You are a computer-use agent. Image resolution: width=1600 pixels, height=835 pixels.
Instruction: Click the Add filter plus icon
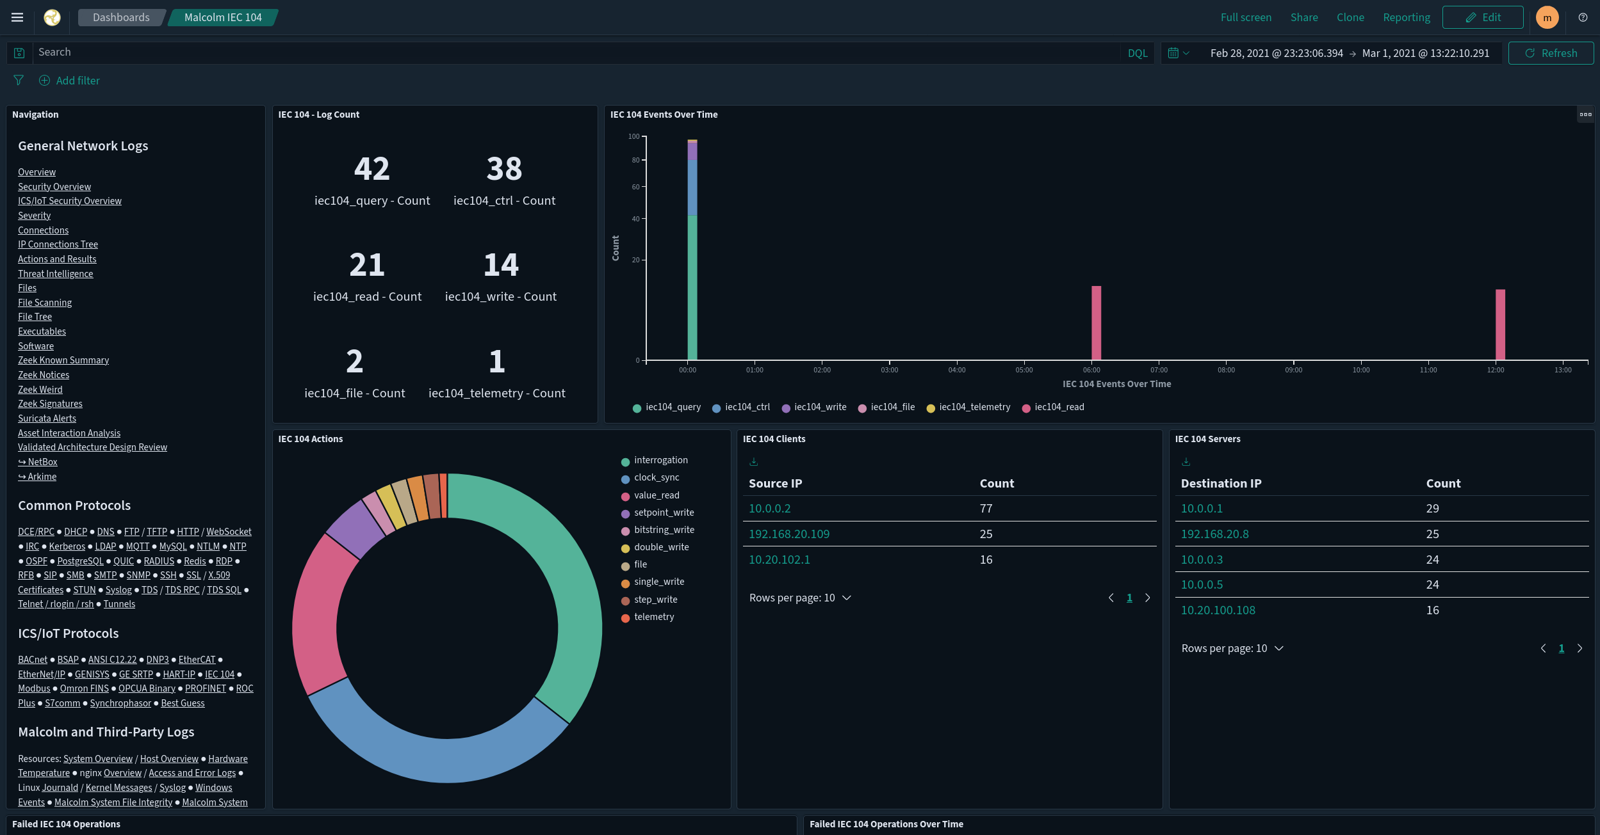pos(44,81)
